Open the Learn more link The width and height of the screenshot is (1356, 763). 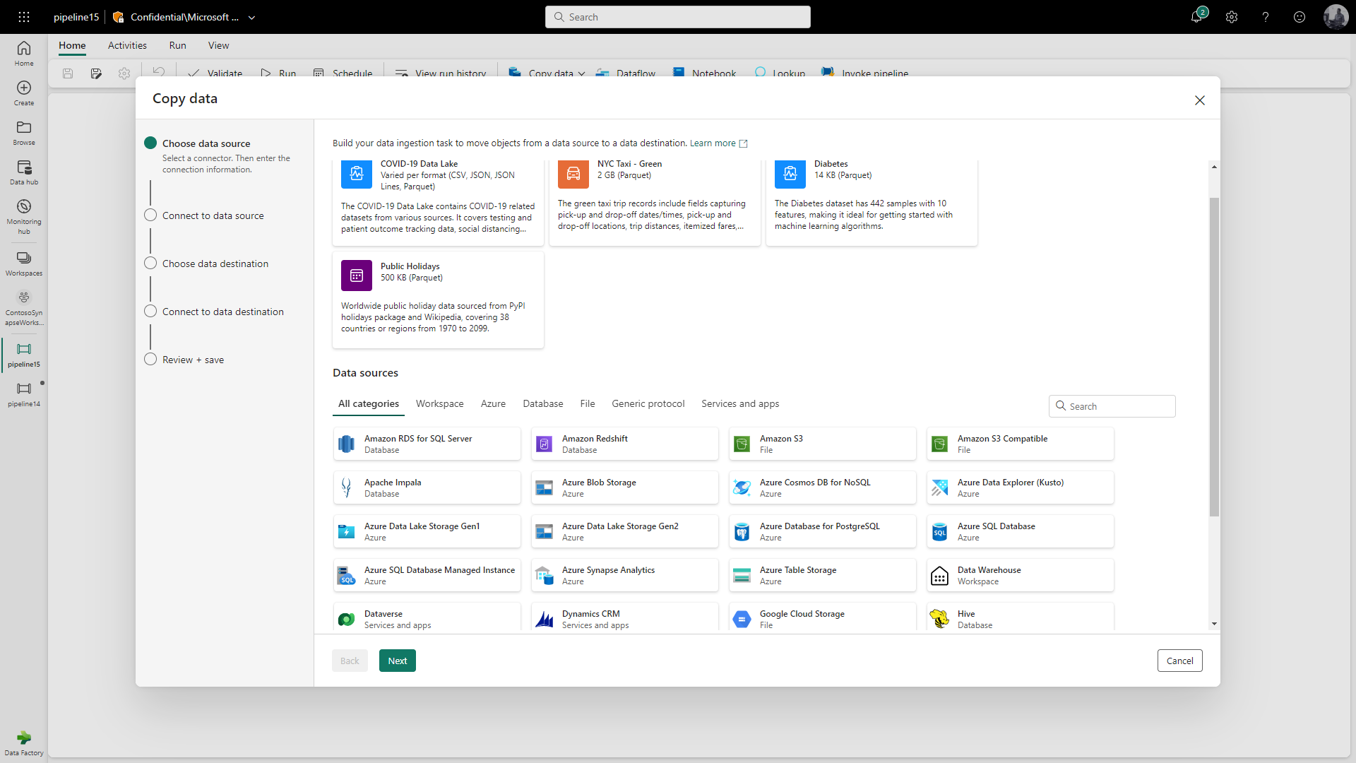point(713,143)
